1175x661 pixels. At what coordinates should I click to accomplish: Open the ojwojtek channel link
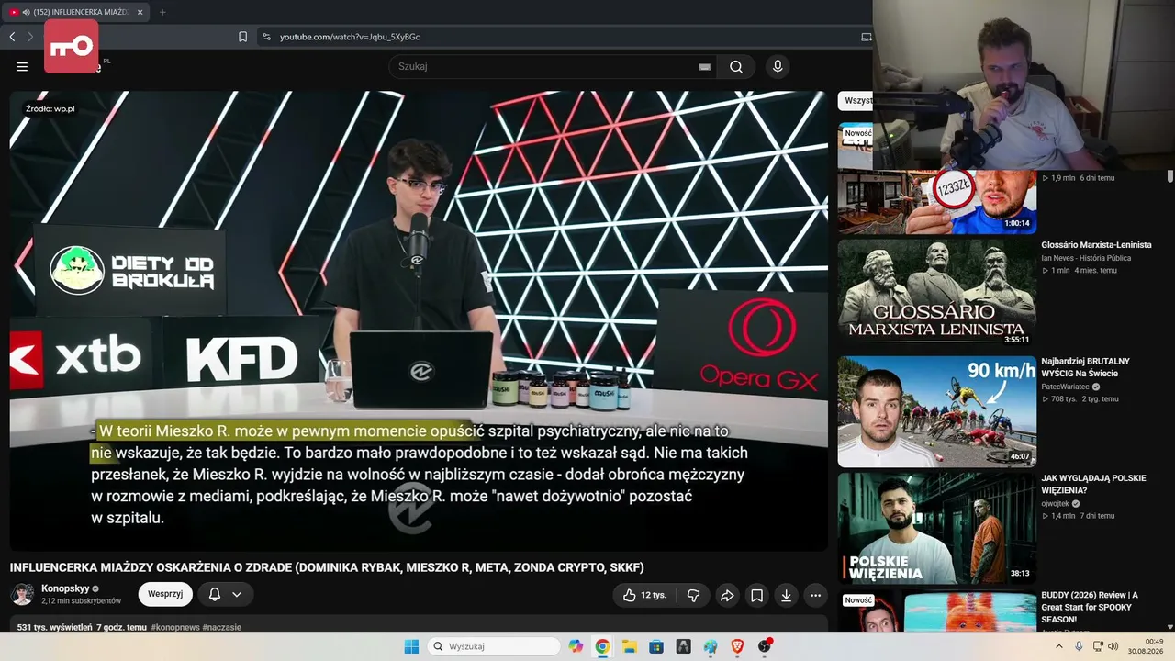[x=1057, y=503]
